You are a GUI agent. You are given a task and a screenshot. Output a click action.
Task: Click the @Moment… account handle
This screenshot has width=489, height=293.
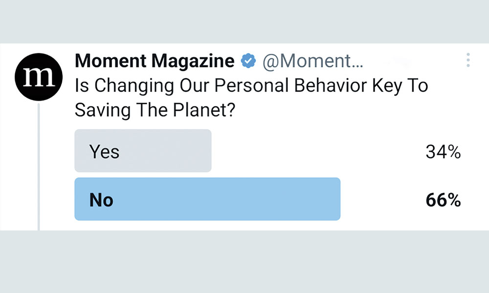pos(313,61)
